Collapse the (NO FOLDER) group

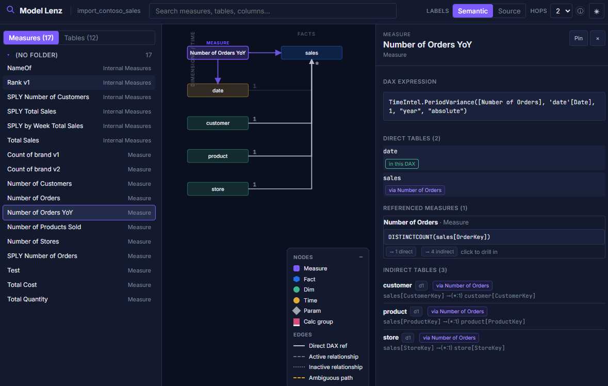tap(9, 55)
